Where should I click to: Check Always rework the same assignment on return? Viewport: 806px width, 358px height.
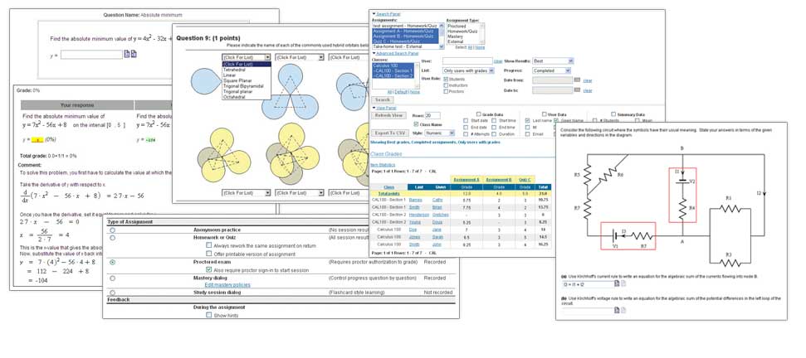(x=208, y=245)
